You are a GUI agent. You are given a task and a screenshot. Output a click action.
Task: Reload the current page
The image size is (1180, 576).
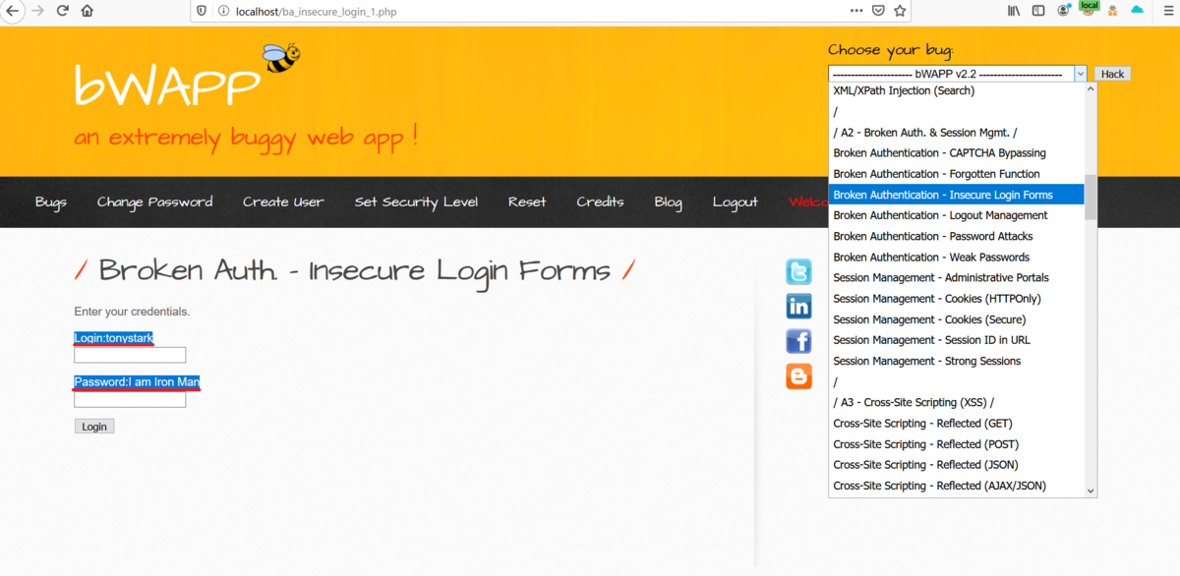coord(63,11)
